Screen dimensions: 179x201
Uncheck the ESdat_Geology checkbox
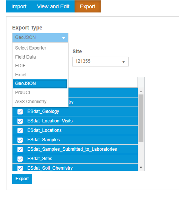click(20, 112)
